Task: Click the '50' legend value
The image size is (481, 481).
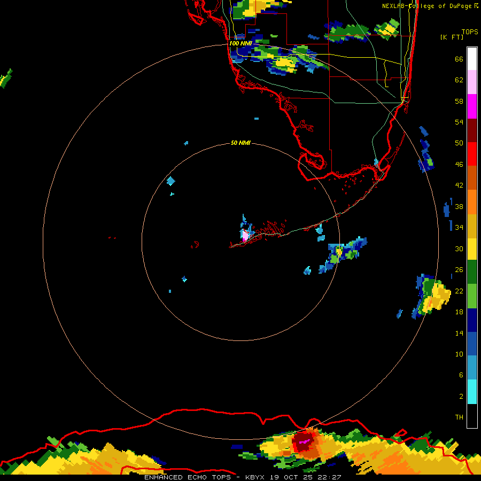Action: click(459, 143)
